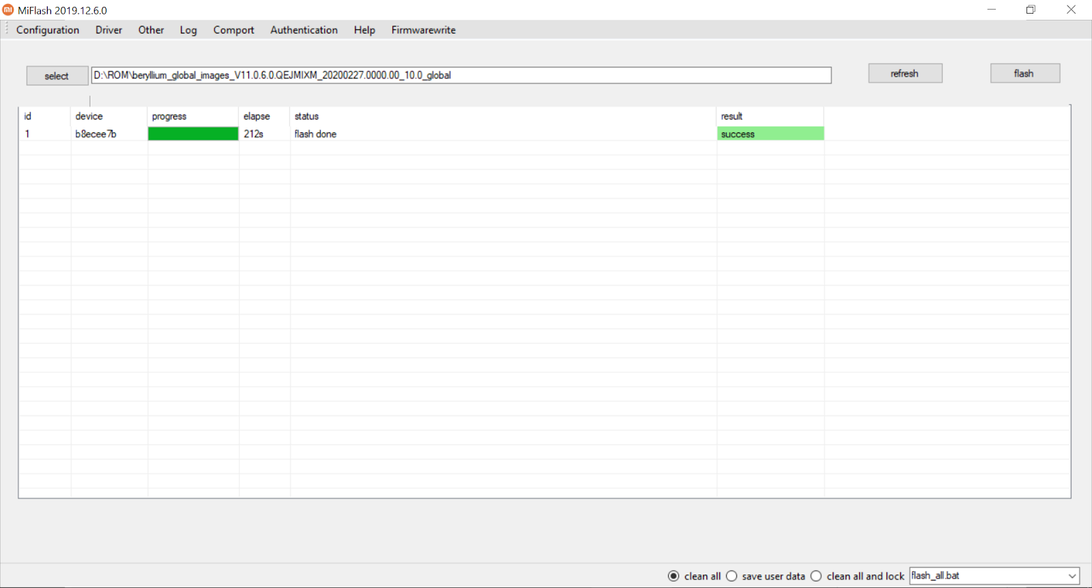Click the green progress bar for device b8ecee7b
The height and width of the screenshot is (588, 1092).
coord(193,134)
